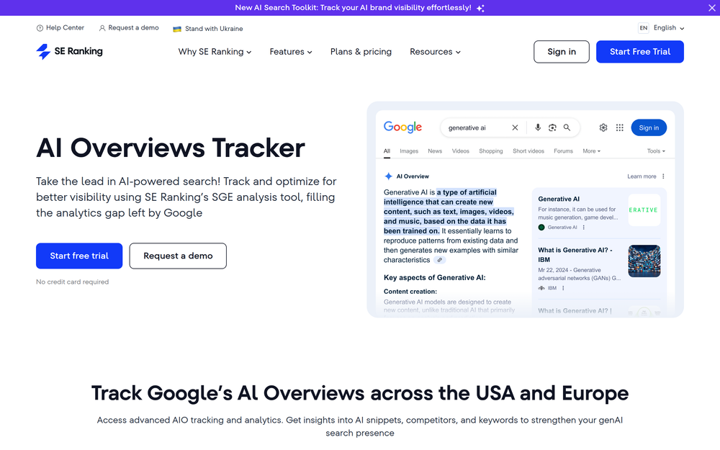
Task: Click the microphone voice search icon
Action: (538, 127)
